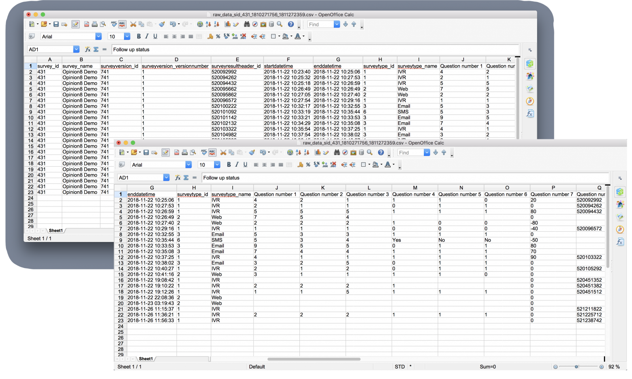This screenshot has height=379, width=632.
Task: Open font size dropdown in front window
Action: (x=217, y=165)
